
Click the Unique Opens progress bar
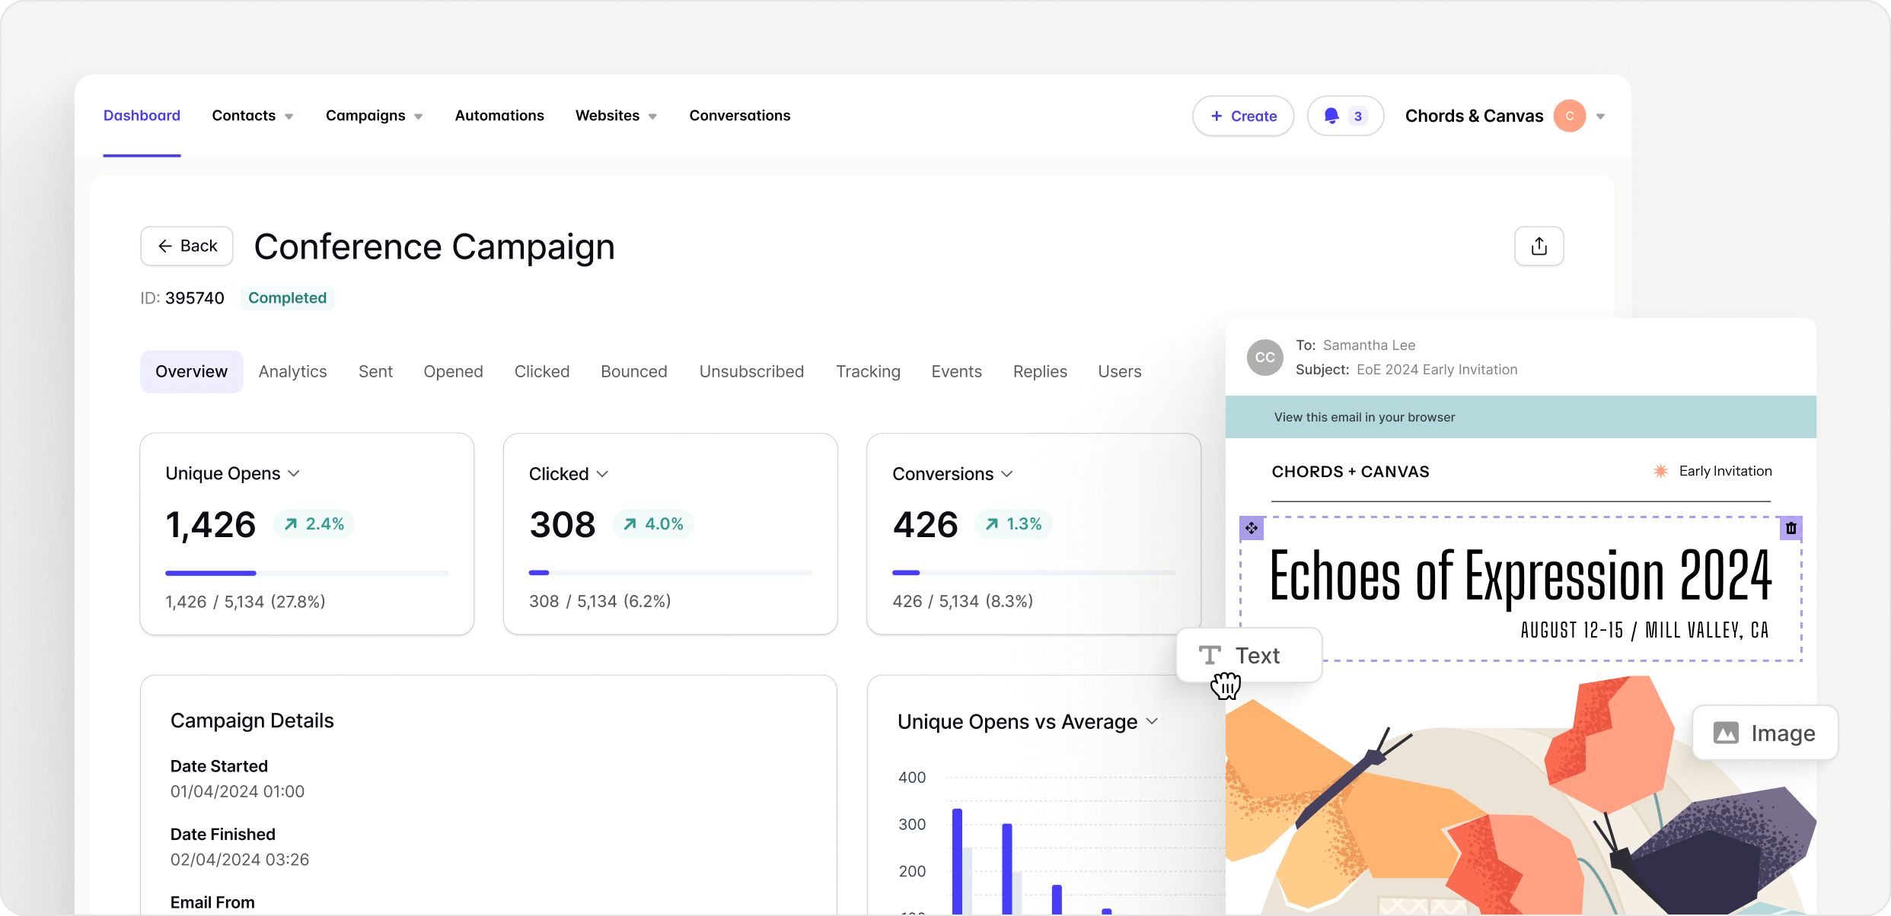coord(307,573)
